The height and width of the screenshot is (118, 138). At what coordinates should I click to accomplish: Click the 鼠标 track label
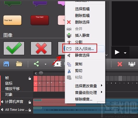[x=9, y=83]
